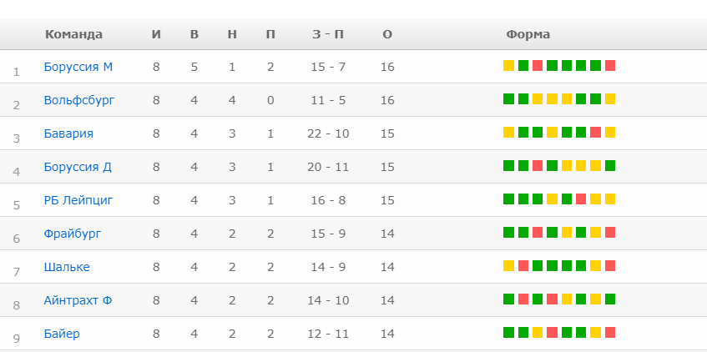Go to the Бавария team link
The image size is (707, 352).
click(x=68, y=133)
